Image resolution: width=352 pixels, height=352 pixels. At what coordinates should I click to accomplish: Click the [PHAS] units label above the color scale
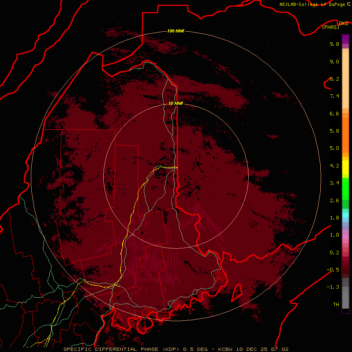pos(330,27)
